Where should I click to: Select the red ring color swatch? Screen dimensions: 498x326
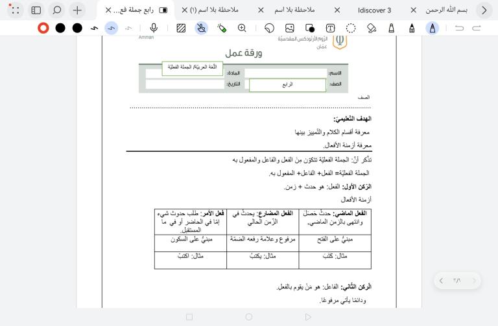click(43, 28)
